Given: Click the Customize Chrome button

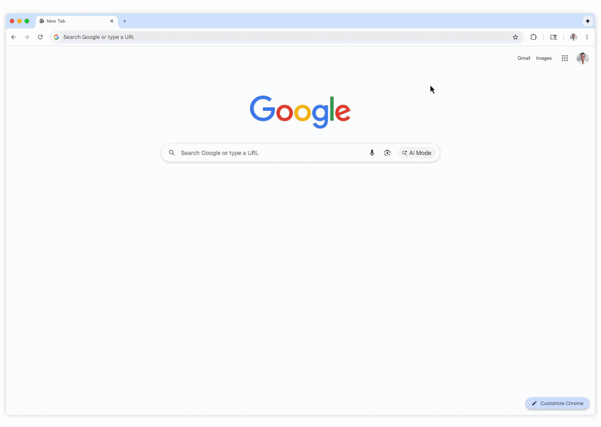Looking at the screenshot, I should point(558,404).
